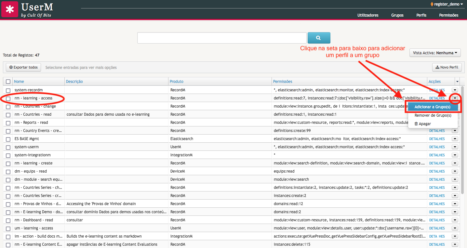467x248 pixels.
Task: Click the 'equips:read' permissions cell
Action: [x=284, y=171]
